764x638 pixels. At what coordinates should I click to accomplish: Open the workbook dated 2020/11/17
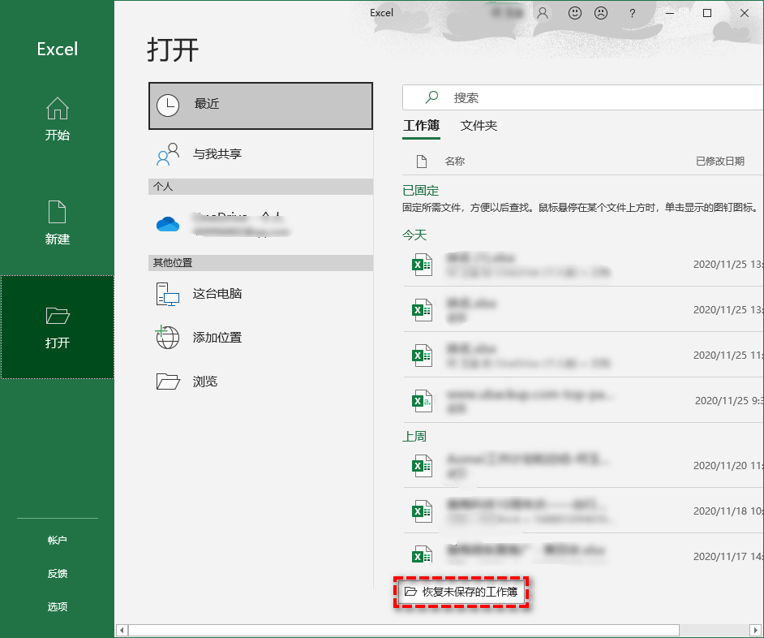tap(583, 555)
